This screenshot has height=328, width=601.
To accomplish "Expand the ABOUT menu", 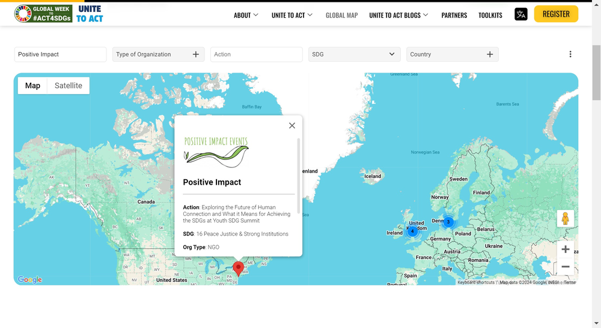I will point(246,16).
